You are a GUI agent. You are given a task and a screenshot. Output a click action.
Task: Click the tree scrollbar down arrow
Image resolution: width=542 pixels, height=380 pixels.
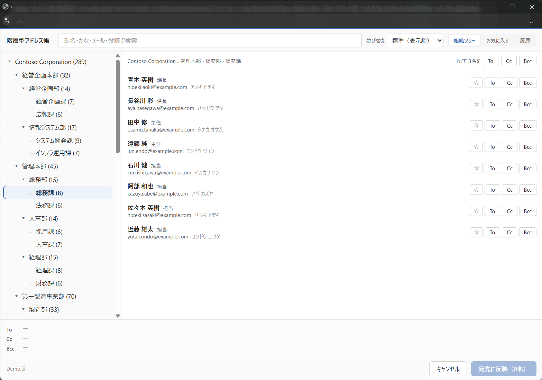118,316
